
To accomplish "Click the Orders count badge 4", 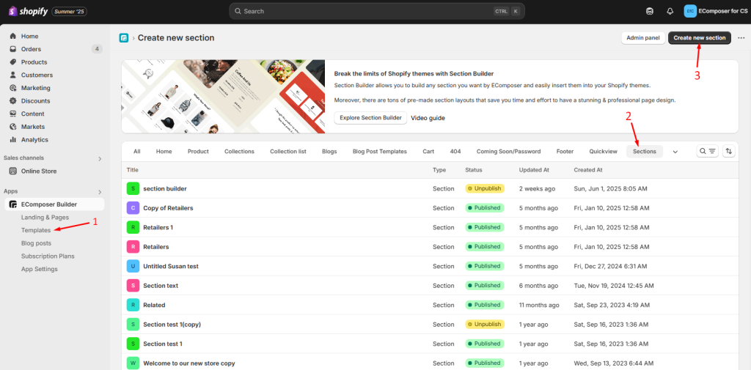I will [x=97, y=49].
